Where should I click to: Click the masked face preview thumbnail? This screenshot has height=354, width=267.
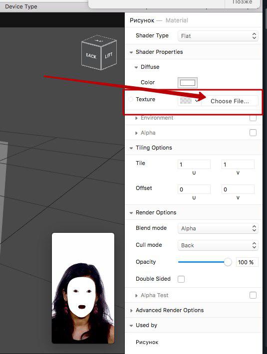pyautogui.click(x=83, y=288)
